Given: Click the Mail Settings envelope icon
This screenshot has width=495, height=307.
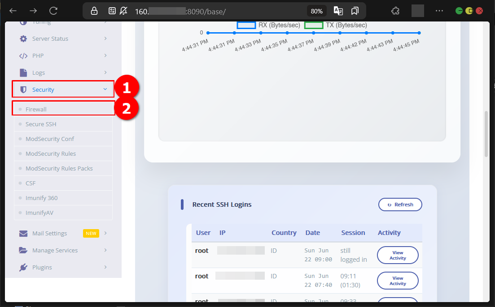Looking at the screenshot, I should coord(23,234).
